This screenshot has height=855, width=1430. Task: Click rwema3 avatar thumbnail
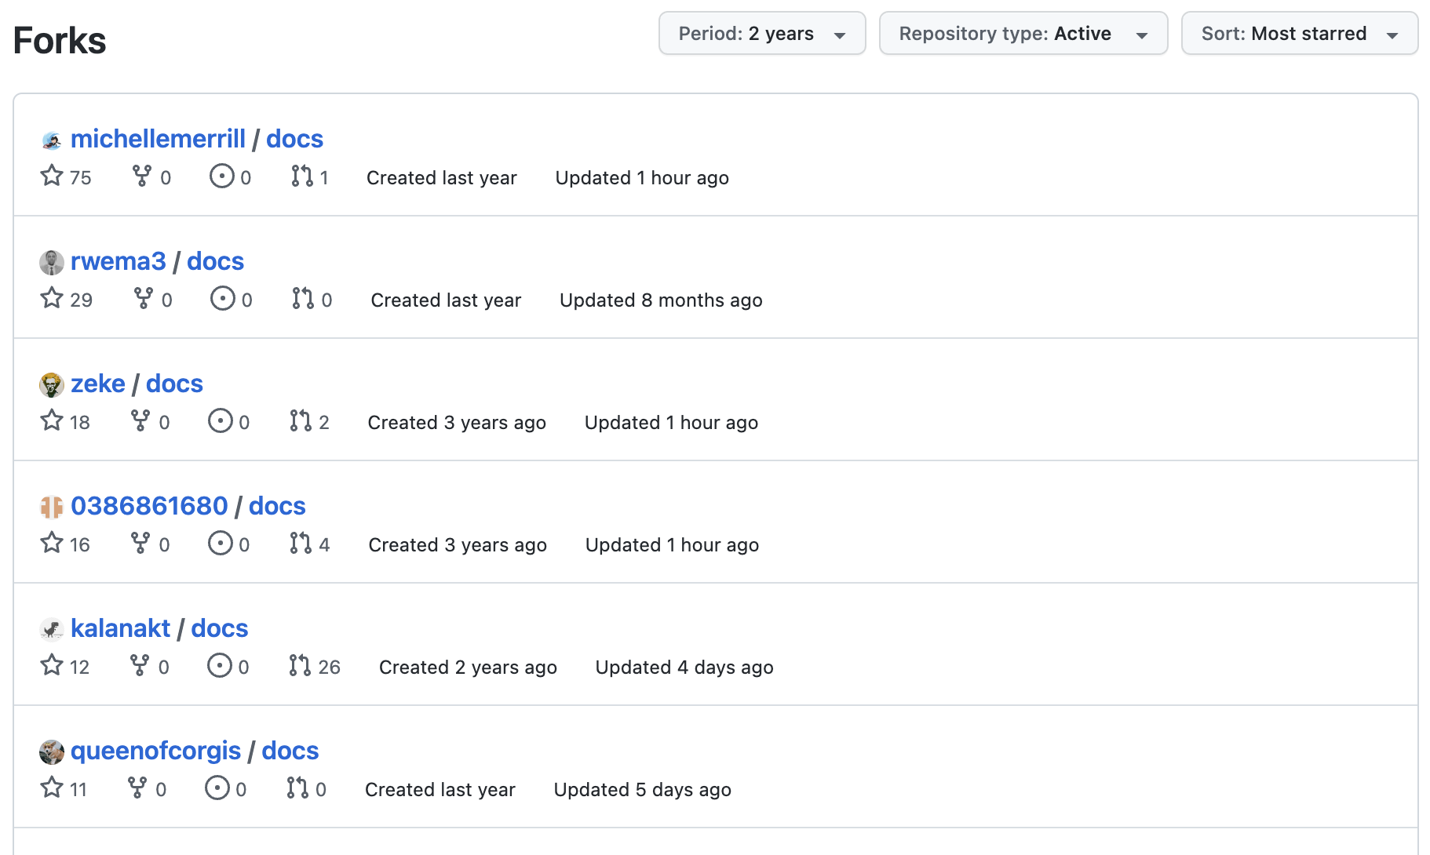point(52,263)
